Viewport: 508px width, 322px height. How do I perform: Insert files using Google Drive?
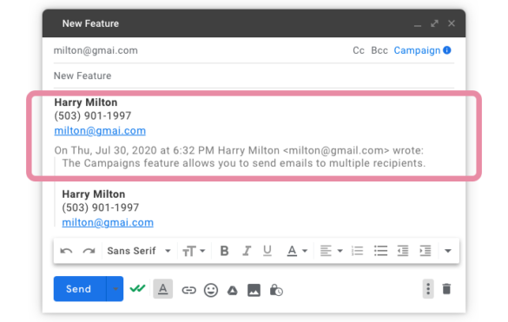[x=233, y=290]
